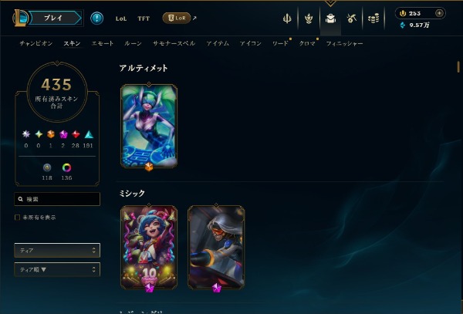
Task: Click the 検索 search field
Action: [x=57, y=199]
